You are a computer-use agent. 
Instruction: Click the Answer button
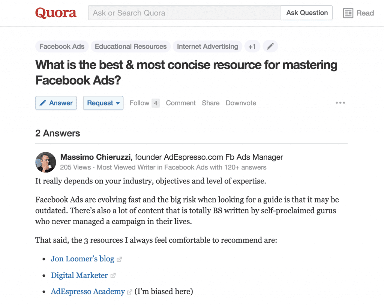pos(56,103)
